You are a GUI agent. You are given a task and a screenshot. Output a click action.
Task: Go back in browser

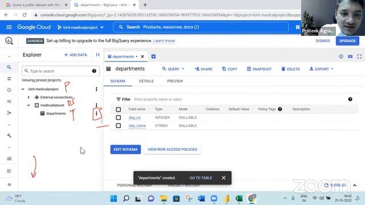6,15
